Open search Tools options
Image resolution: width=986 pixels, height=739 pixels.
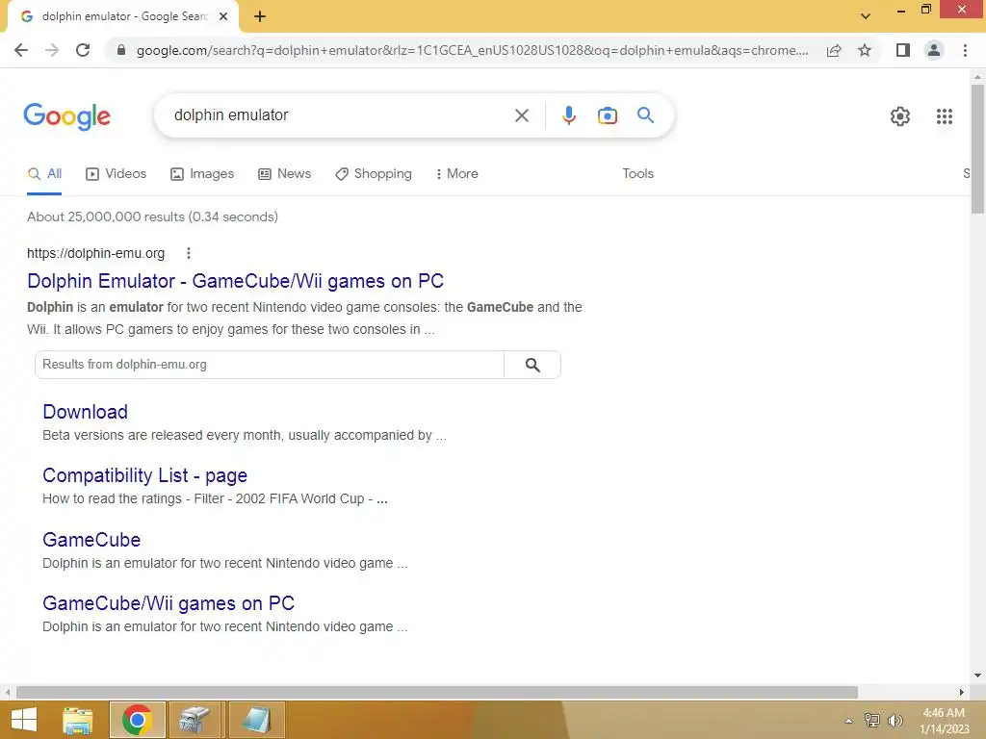(637, 174)
